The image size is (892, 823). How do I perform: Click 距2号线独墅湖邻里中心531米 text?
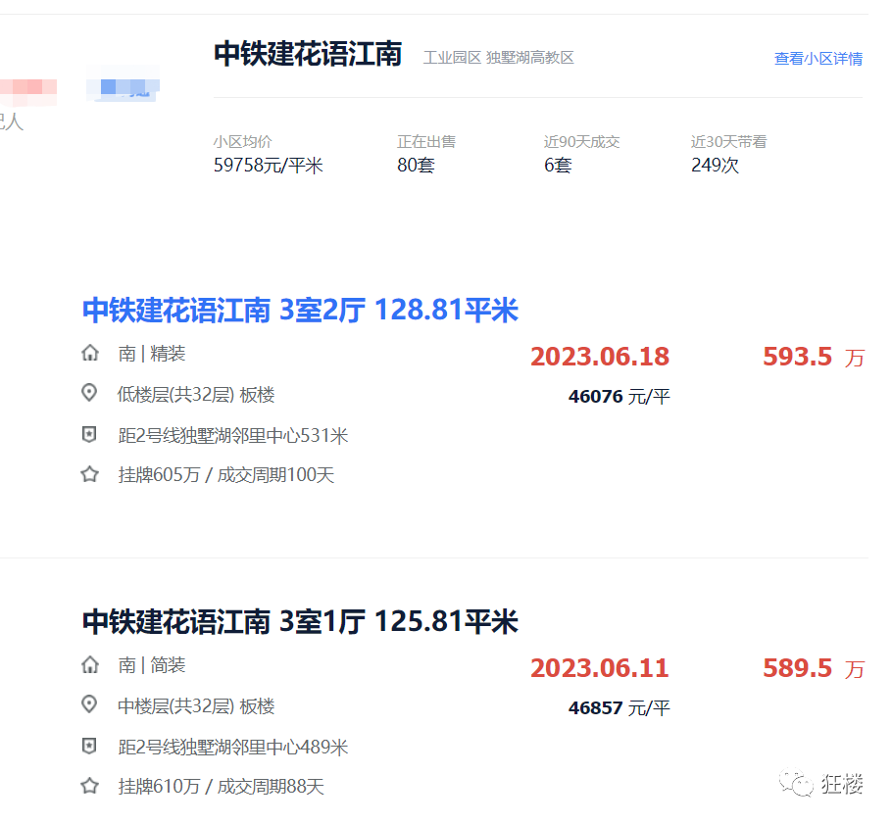[232, 436]
